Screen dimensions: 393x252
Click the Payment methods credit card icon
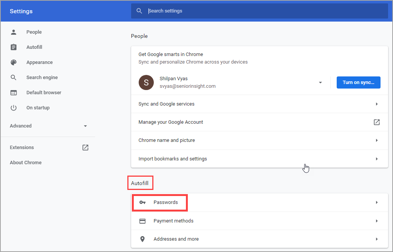pos(142,221)
